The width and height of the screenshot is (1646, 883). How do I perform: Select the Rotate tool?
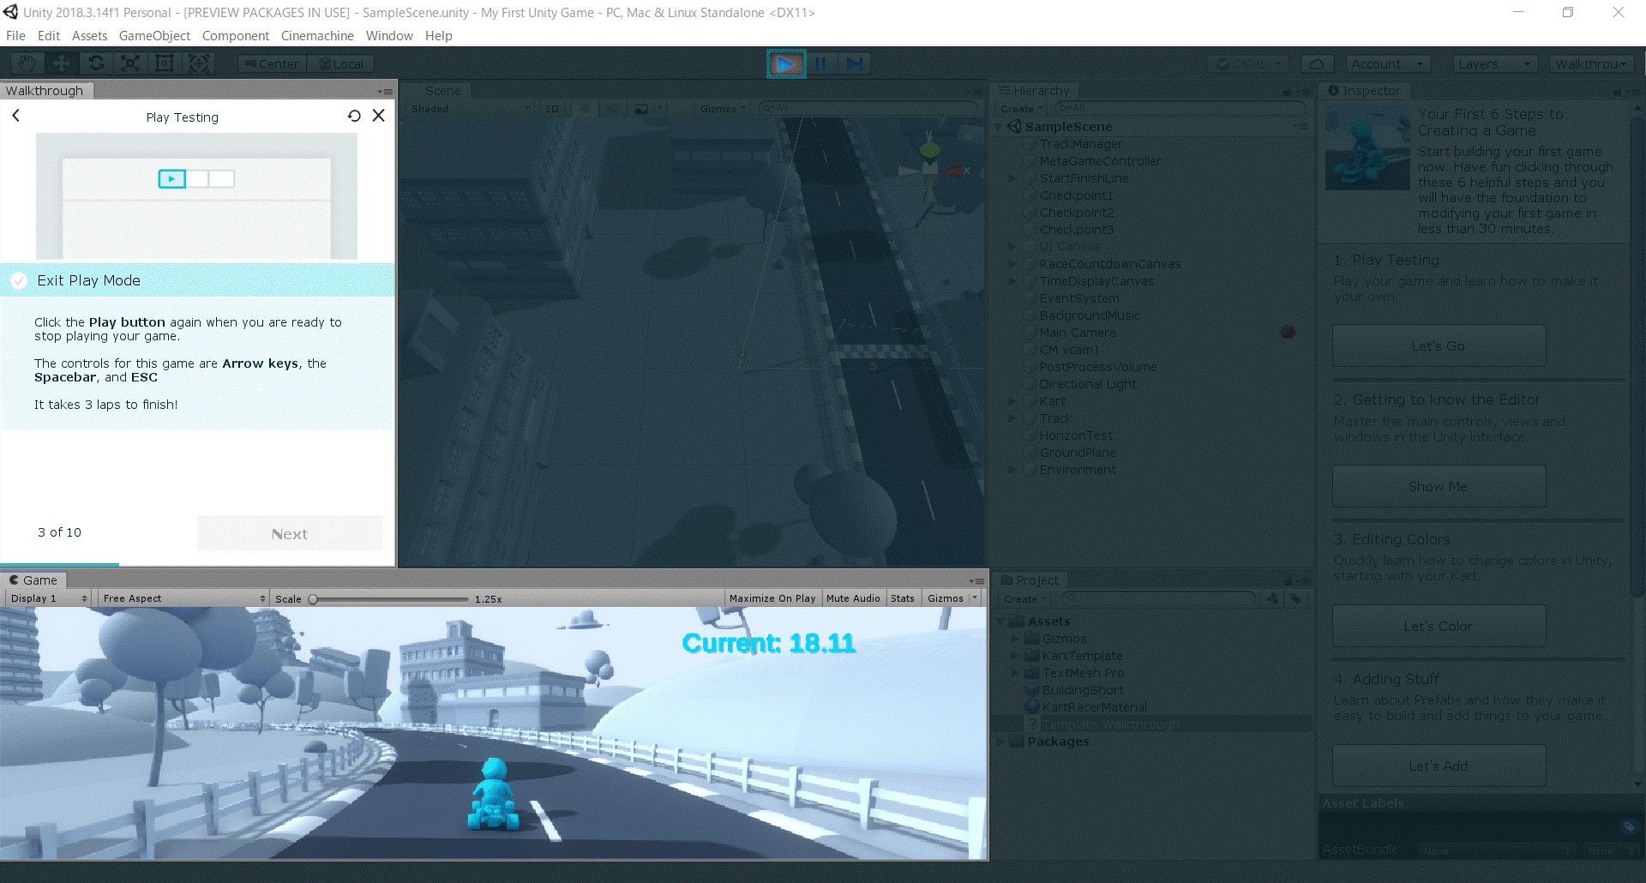coord(96,63)
